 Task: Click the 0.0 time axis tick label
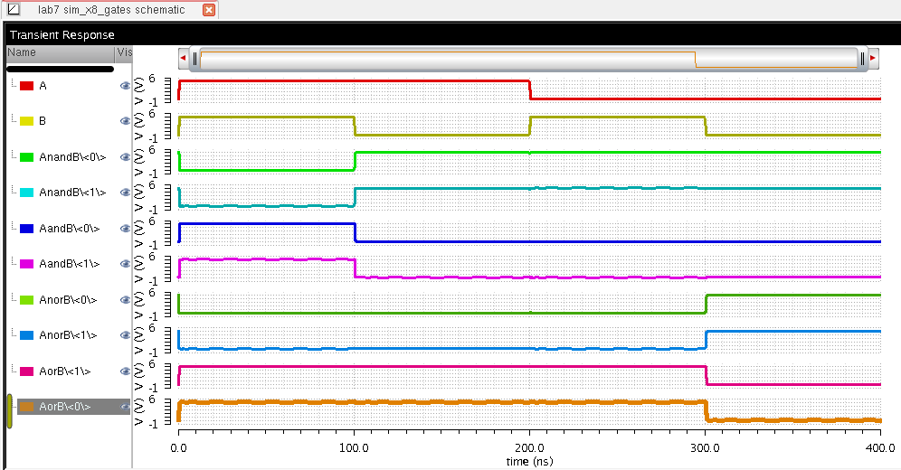tap(179, 448)
